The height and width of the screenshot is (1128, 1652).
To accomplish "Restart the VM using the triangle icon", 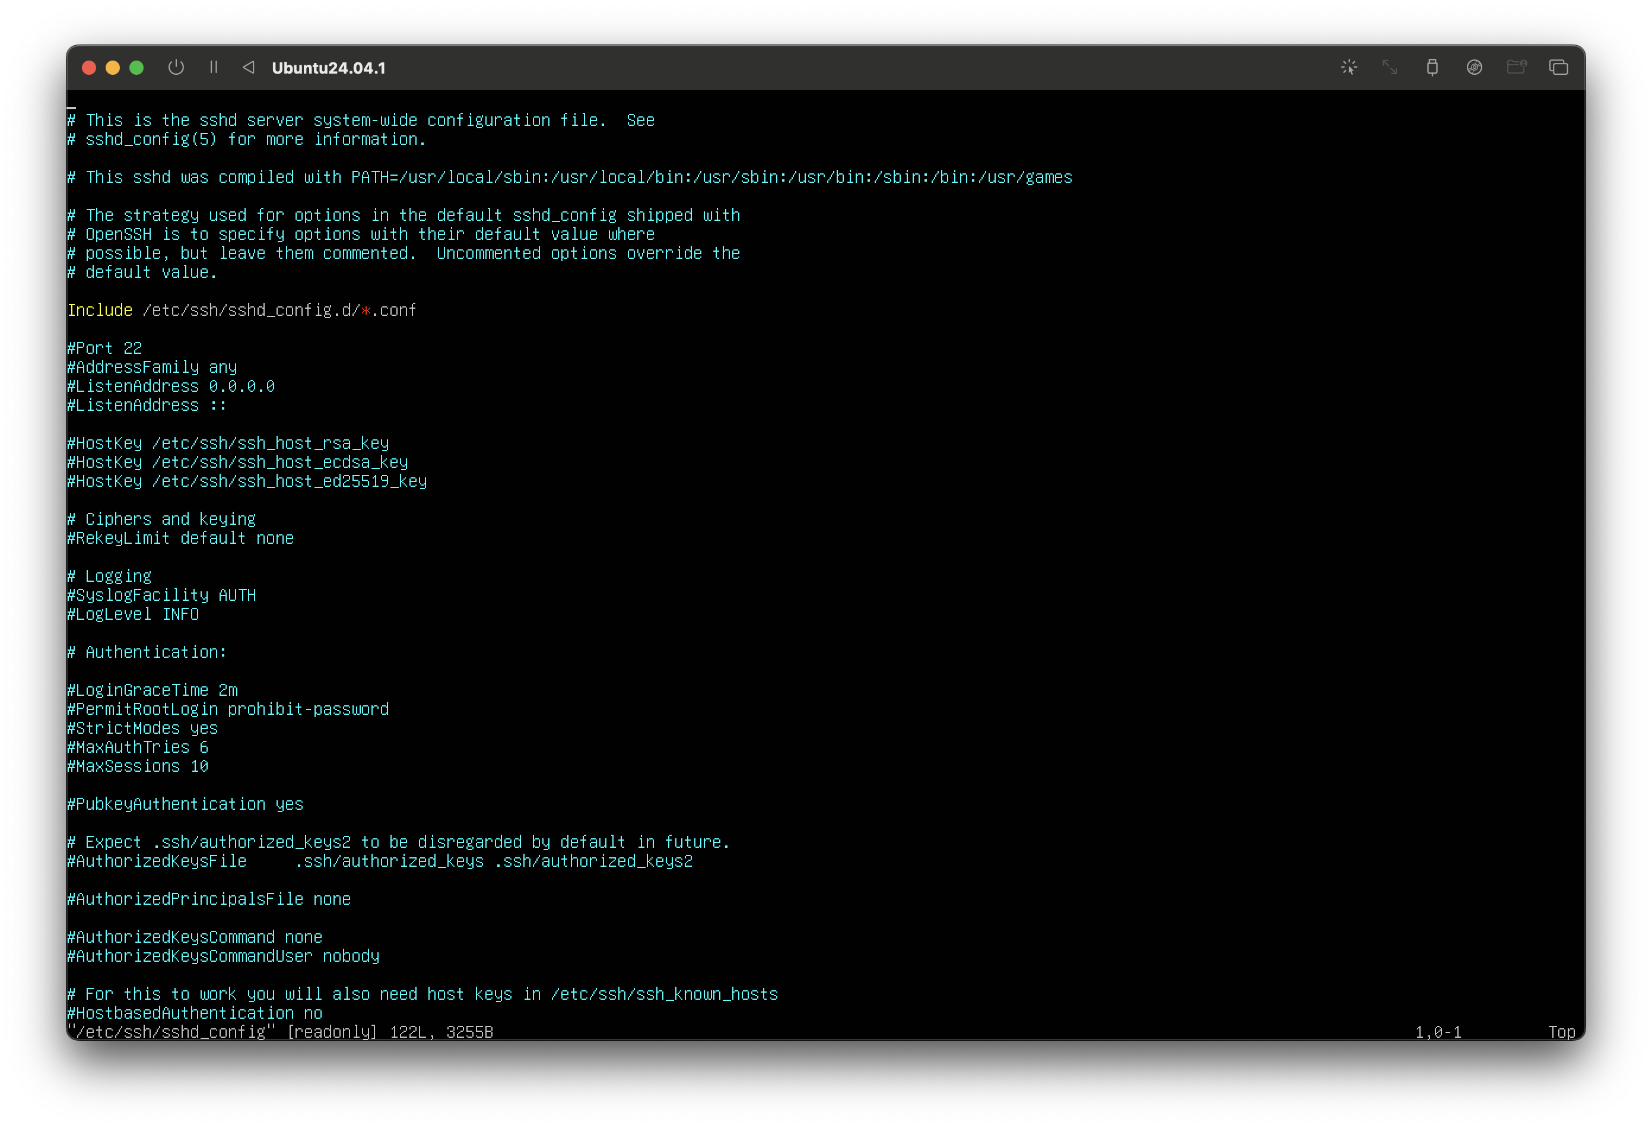I will 248,68.
